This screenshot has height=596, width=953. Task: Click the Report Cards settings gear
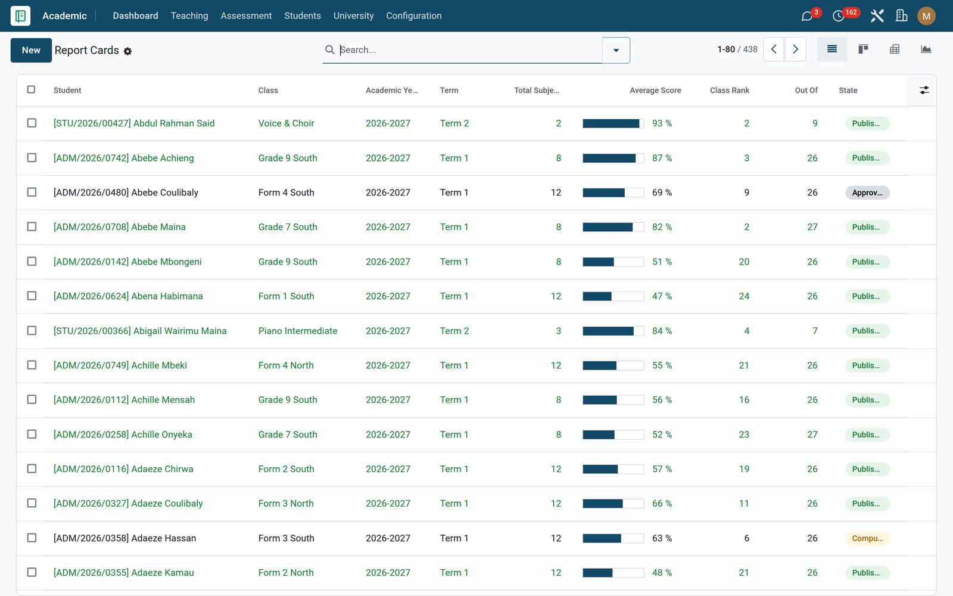coord(127,51)
